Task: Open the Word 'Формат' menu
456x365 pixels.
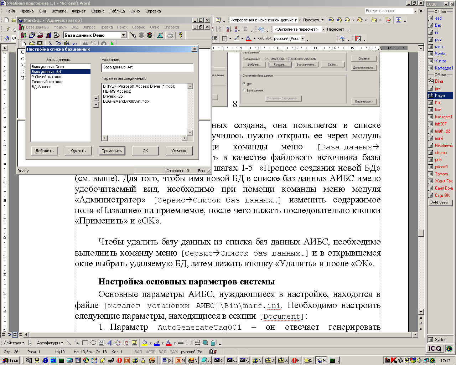Action: (79, 11)
